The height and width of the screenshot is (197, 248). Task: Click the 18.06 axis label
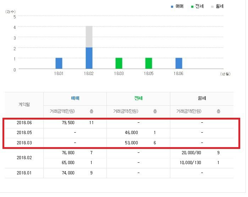point(178,74)
